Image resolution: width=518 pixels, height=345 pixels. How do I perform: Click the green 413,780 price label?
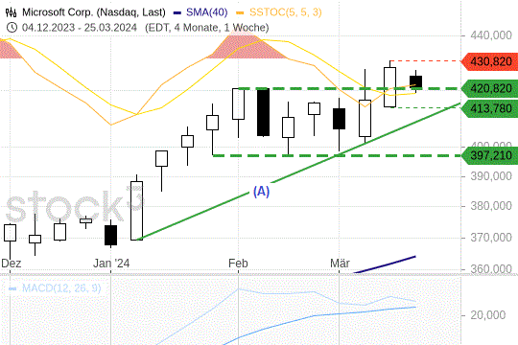tap(489, 108)
